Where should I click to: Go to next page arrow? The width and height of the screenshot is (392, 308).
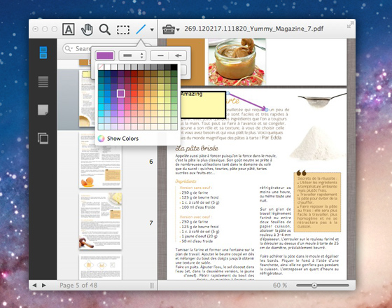pyautogui.click(x=43, y=286)
